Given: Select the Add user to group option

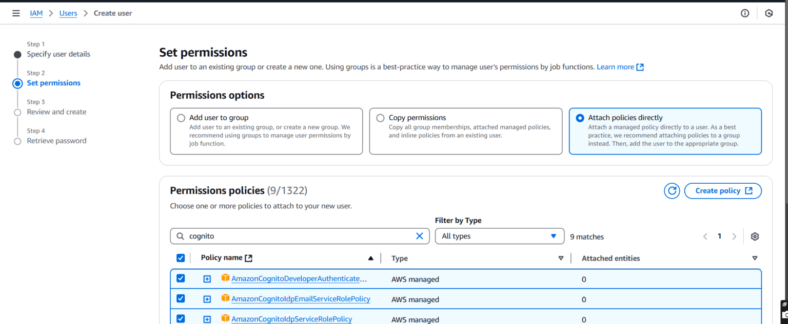Looking at the screenshot, I should [181, 118].
